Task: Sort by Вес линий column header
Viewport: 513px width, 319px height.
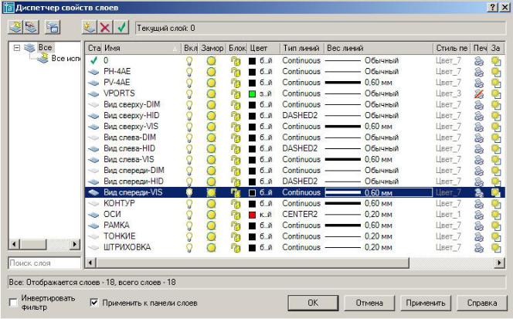Action: point(379,48)
